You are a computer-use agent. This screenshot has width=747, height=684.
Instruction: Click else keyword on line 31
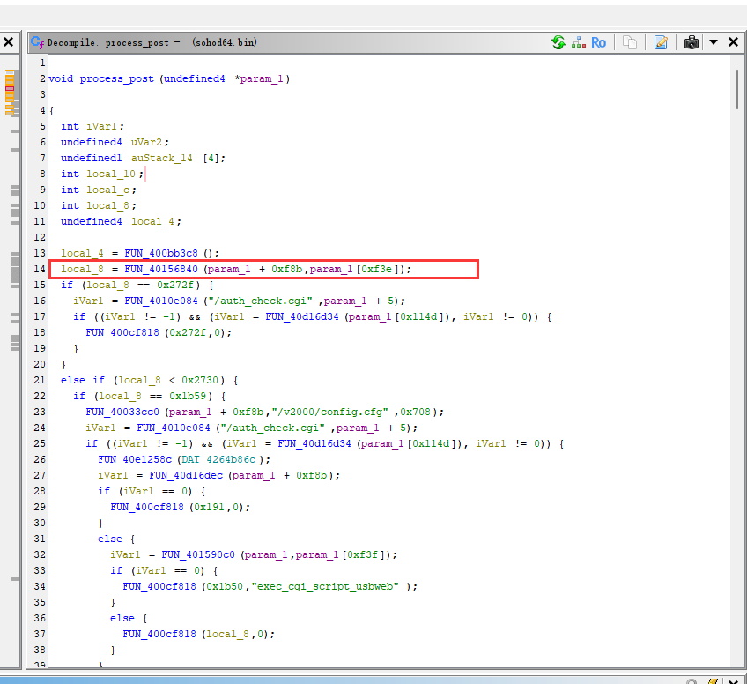pos(110,539)
